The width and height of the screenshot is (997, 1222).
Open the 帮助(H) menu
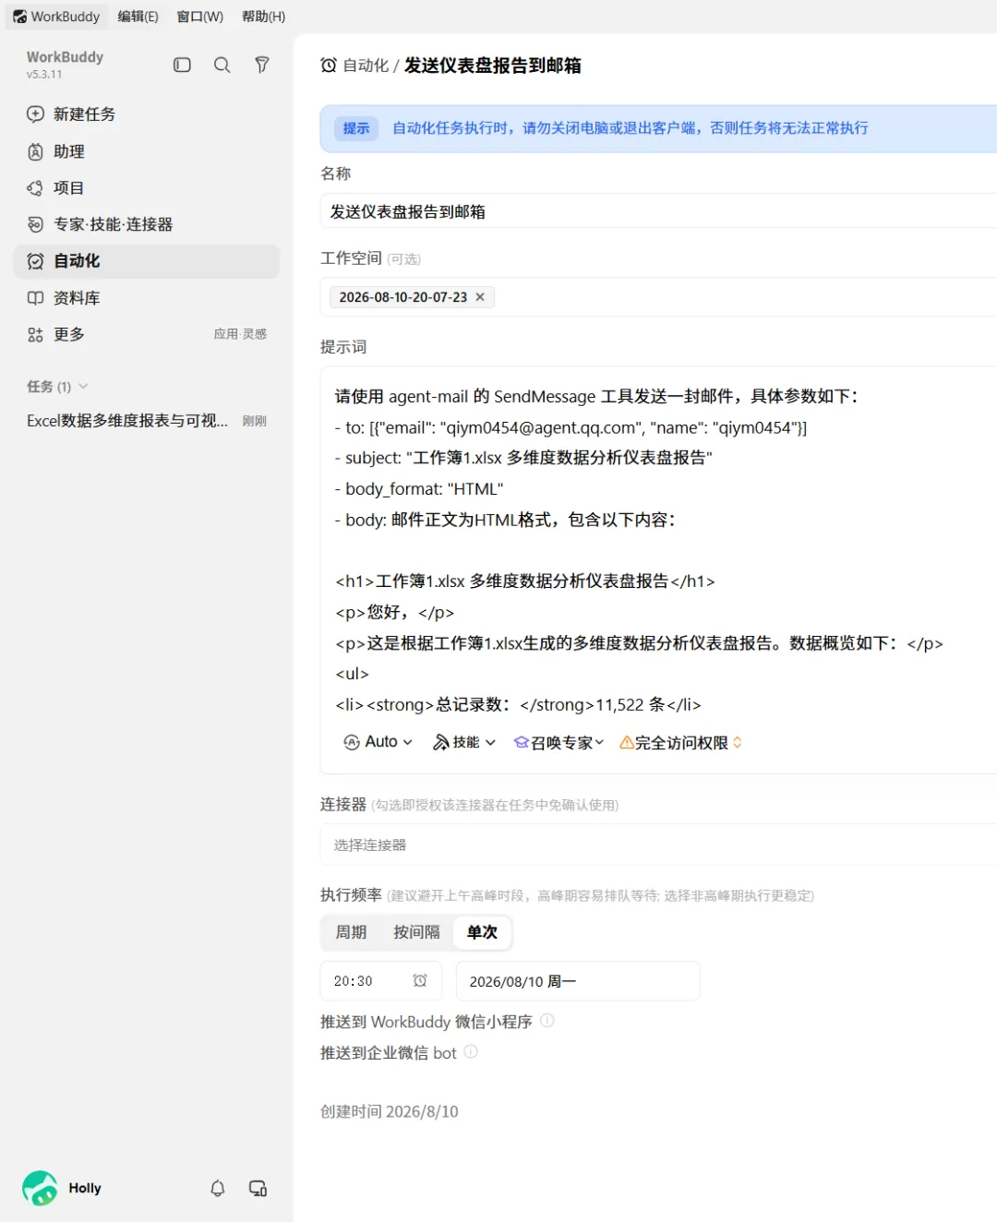pos(263,17)
